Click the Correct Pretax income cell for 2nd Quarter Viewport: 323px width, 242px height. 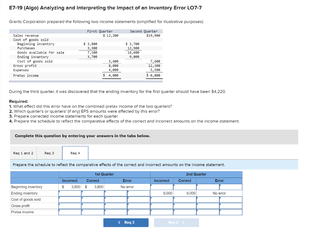(x=185, y=212)
